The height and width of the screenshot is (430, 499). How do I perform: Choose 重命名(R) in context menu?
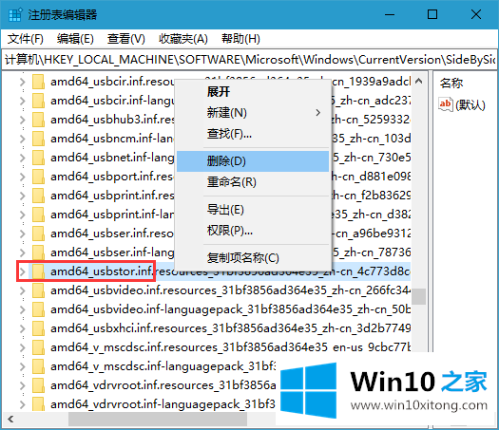coord(253,182)
